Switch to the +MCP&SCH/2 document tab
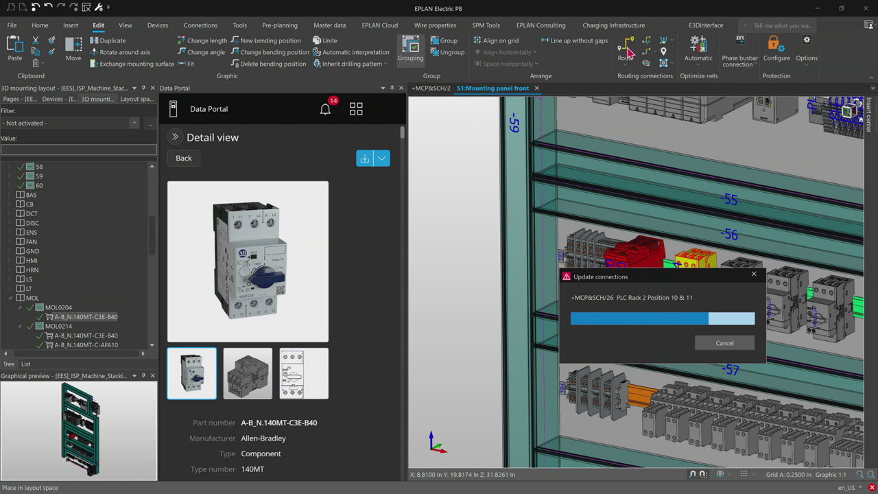The height and width of the screenshot is (494, 878). (x=431, y=89)
